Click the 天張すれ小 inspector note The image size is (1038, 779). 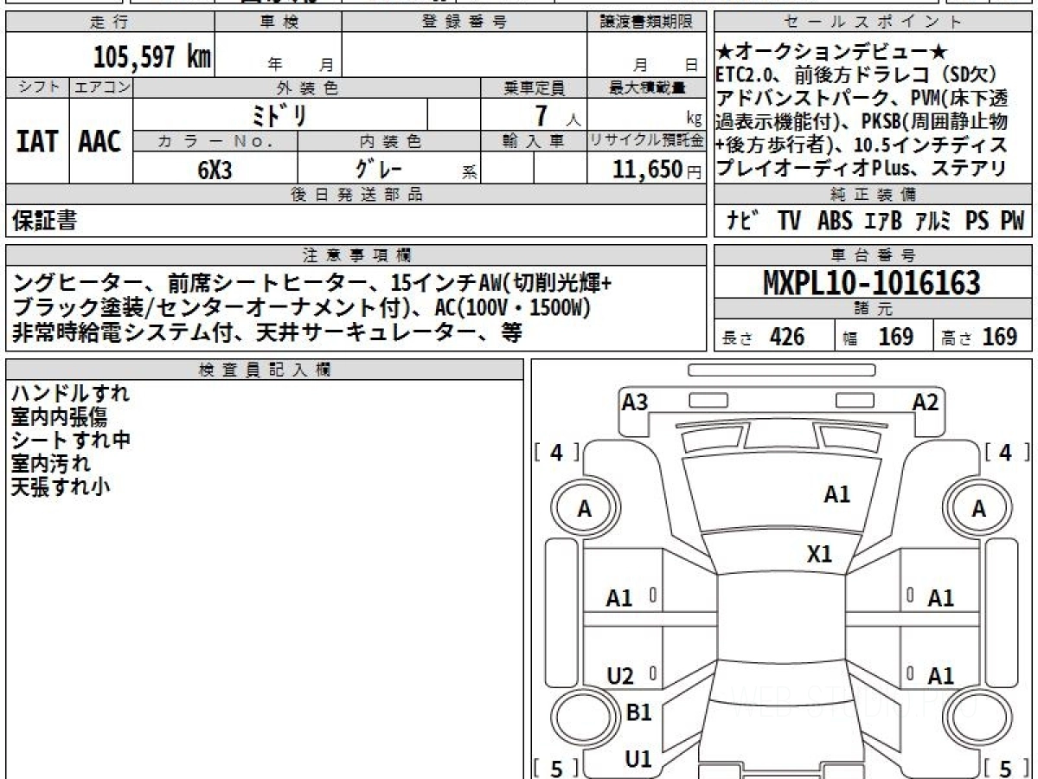(x=61, y=486)
